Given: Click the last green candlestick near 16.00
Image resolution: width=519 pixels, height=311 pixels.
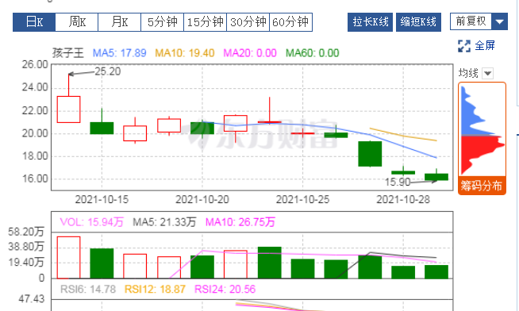Looking at the screenshot, I should 436,177.
